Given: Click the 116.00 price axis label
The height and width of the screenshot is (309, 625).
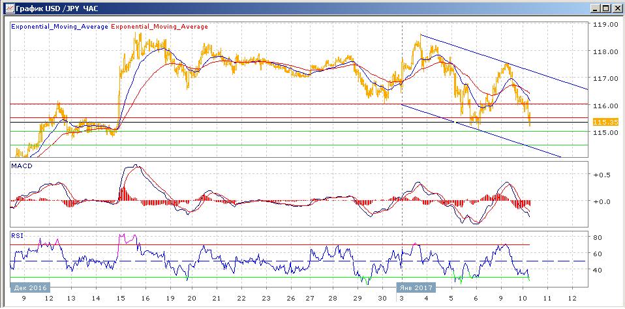Looking at the screenshot, I should [606, 106].
